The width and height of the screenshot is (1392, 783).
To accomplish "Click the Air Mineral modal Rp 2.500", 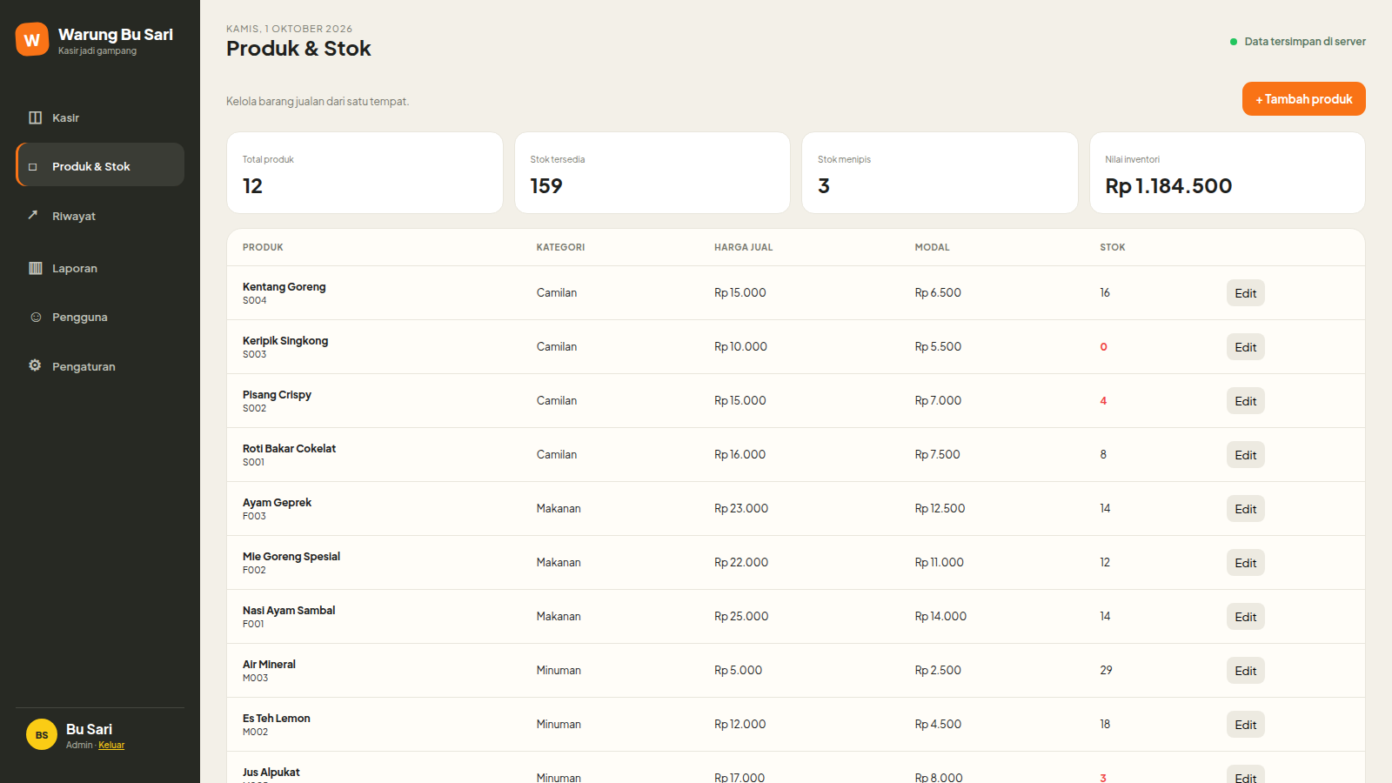I will (x=938, y=670).
